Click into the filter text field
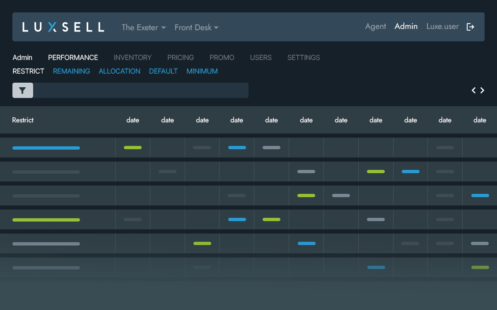Screen dimensions: 497x310 141,91
